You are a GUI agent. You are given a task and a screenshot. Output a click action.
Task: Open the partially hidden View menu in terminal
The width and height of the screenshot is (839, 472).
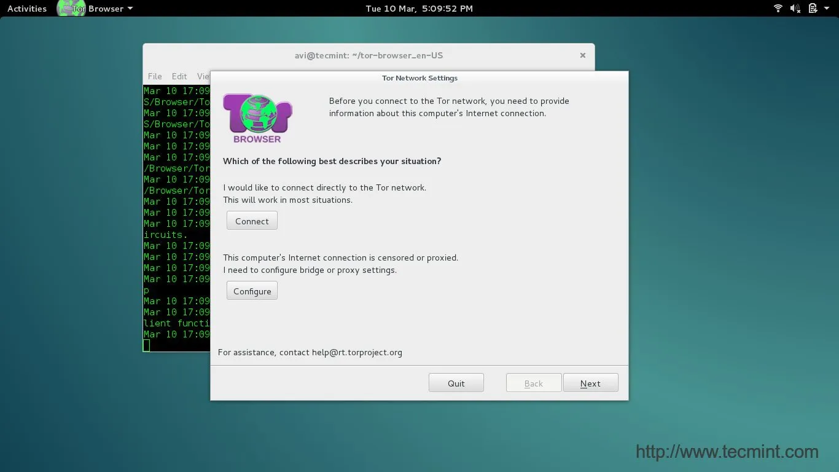[x=203, y=76]
